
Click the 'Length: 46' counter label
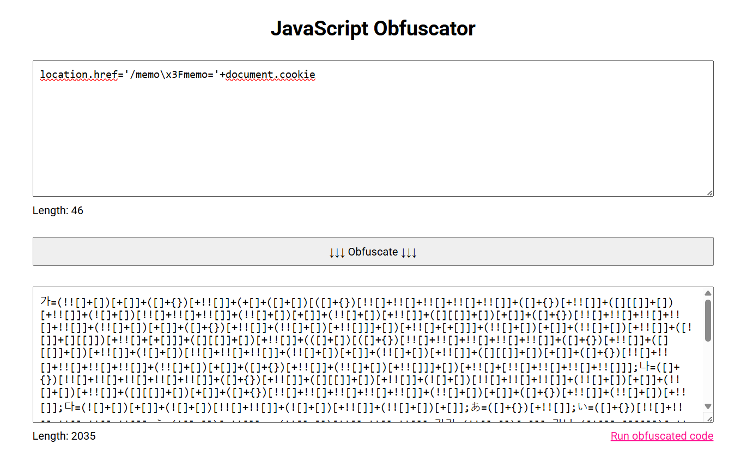coord(58,210)
